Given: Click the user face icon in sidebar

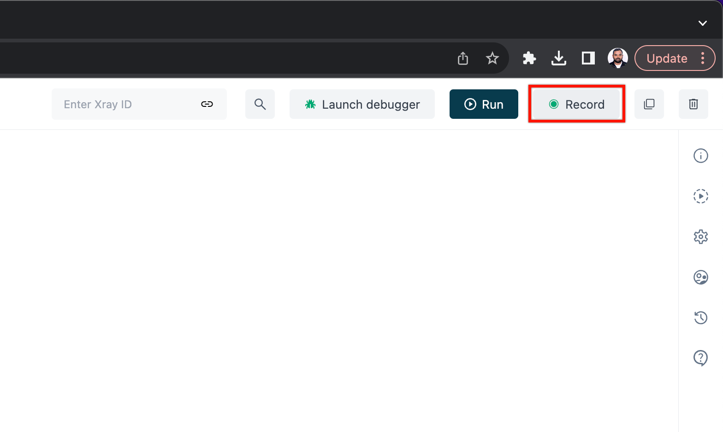Looking at the screenshot, I should [701, 277].
